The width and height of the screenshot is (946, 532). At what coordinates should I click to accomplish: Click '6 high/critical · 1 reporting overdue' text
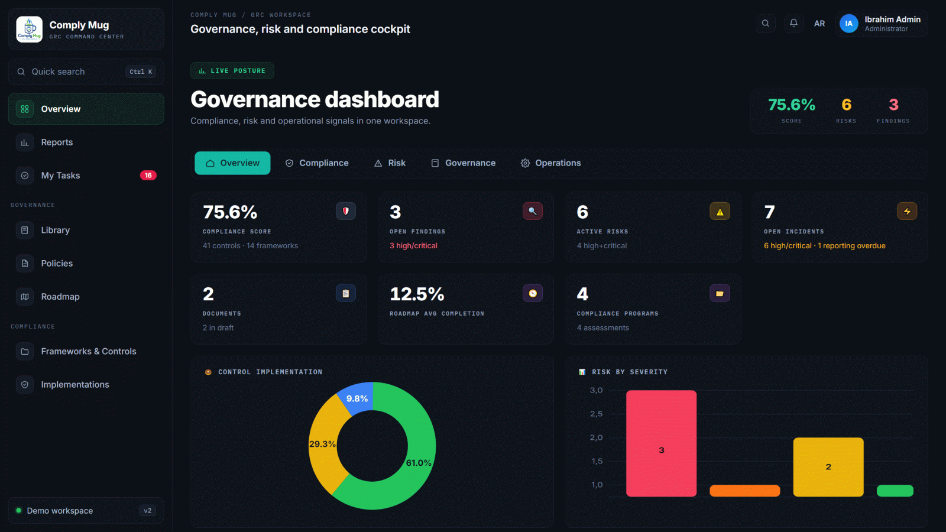point(824,246)
